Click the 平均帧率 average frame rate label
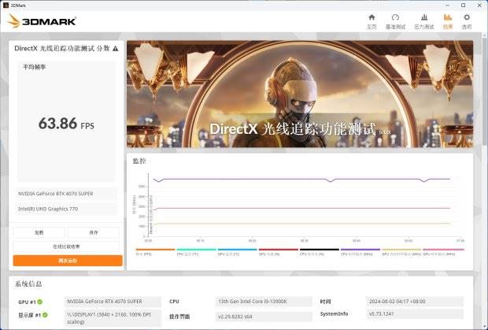 [x=35, y=67]
